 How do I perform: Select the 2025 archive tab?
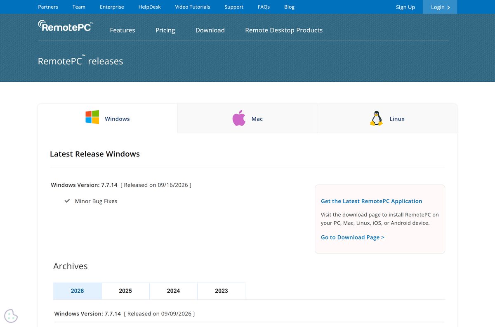click(125, 291)
